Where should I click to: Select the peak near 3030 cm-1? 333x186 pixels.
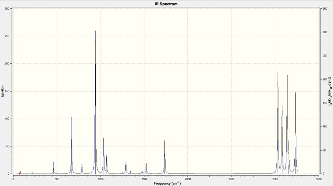(x=278, y=123)
